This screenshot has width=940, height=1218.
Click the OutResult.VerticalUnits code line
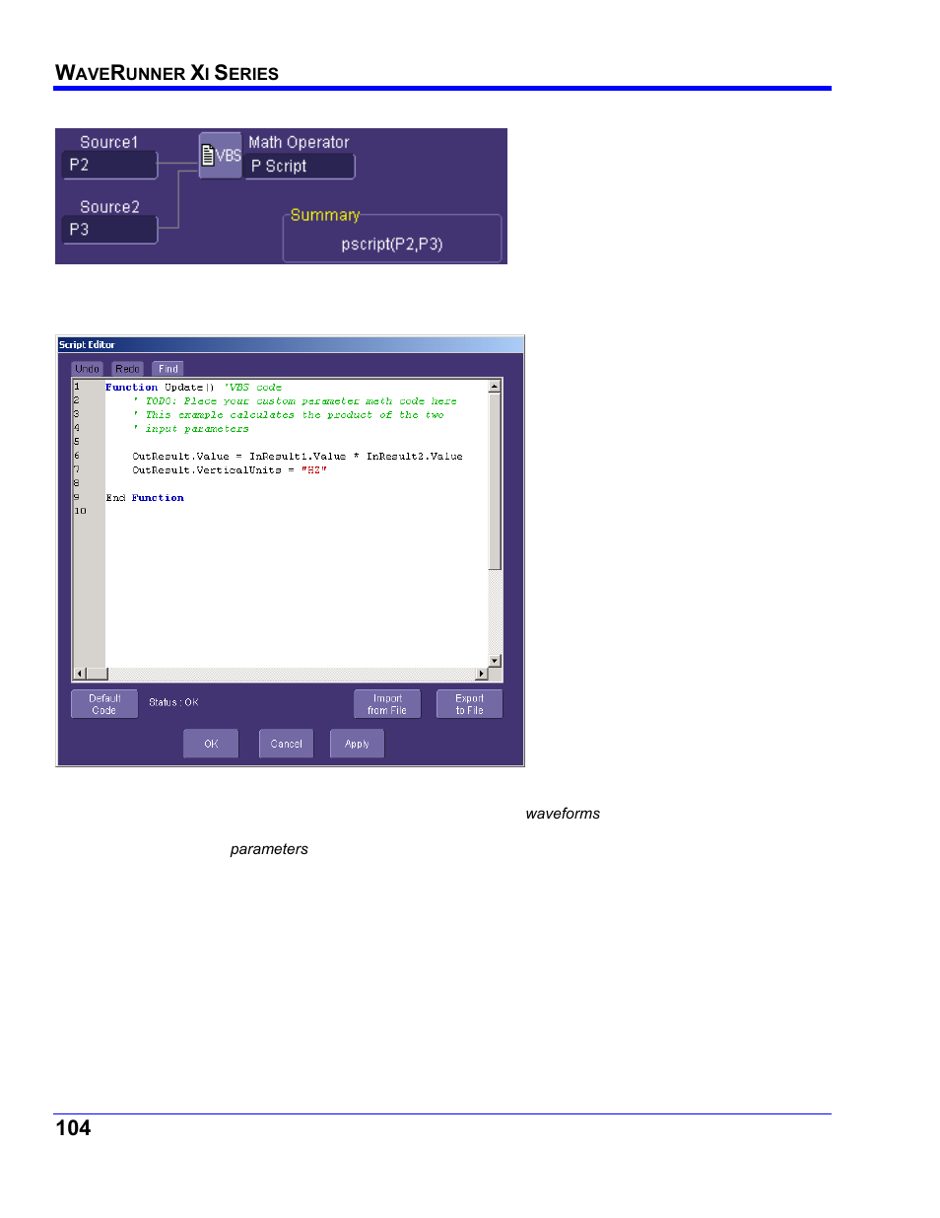pos(230,470)
